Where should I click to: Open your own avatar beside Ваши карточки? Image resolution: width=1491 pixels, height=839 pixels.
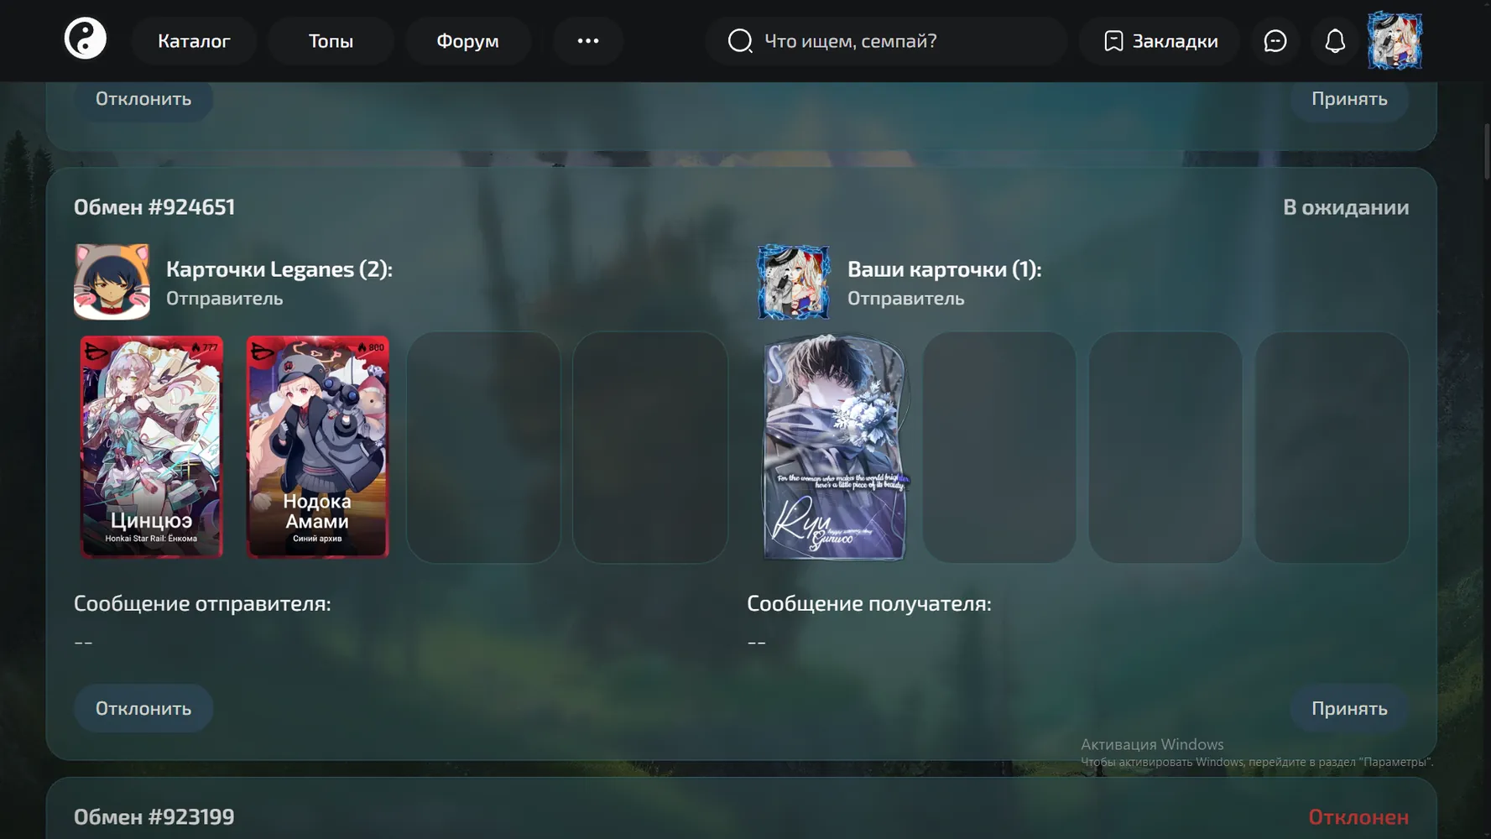[793, 282]
